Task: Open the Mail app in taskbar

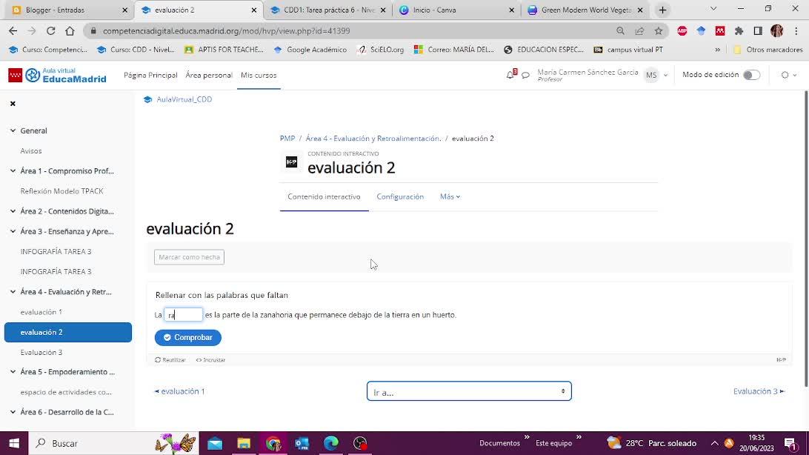Action: pyautogui.click(x=215, y=443)
